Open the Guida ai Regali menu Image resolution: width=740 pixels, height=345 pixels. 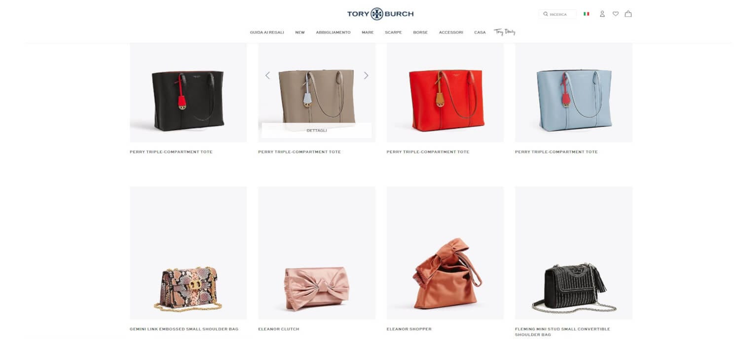coord(267,33)
